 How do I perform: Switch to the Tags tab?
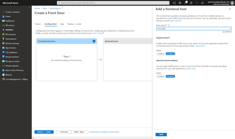[62, 24]
